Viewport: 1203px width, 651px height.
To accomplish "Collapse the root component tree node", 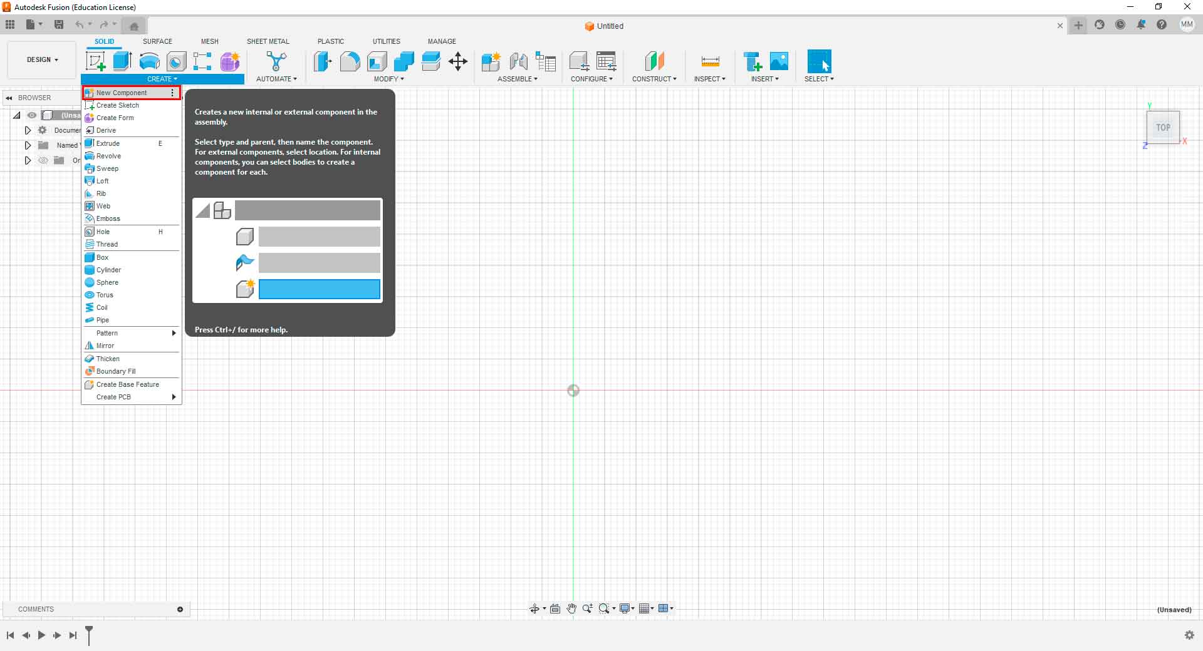I will (17, 115).
